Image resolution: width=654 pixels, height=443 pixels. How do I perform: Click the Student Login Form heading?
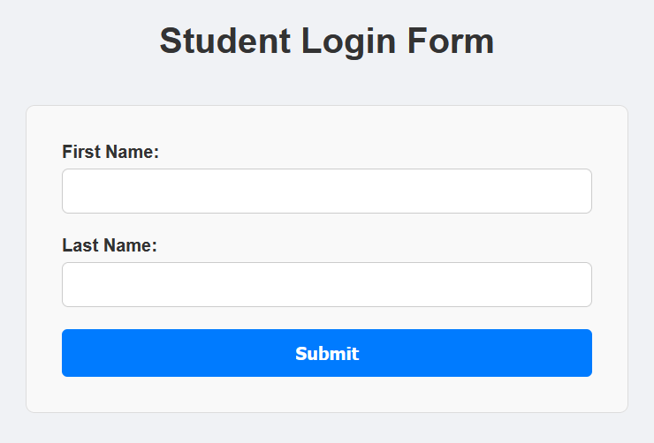326,41
